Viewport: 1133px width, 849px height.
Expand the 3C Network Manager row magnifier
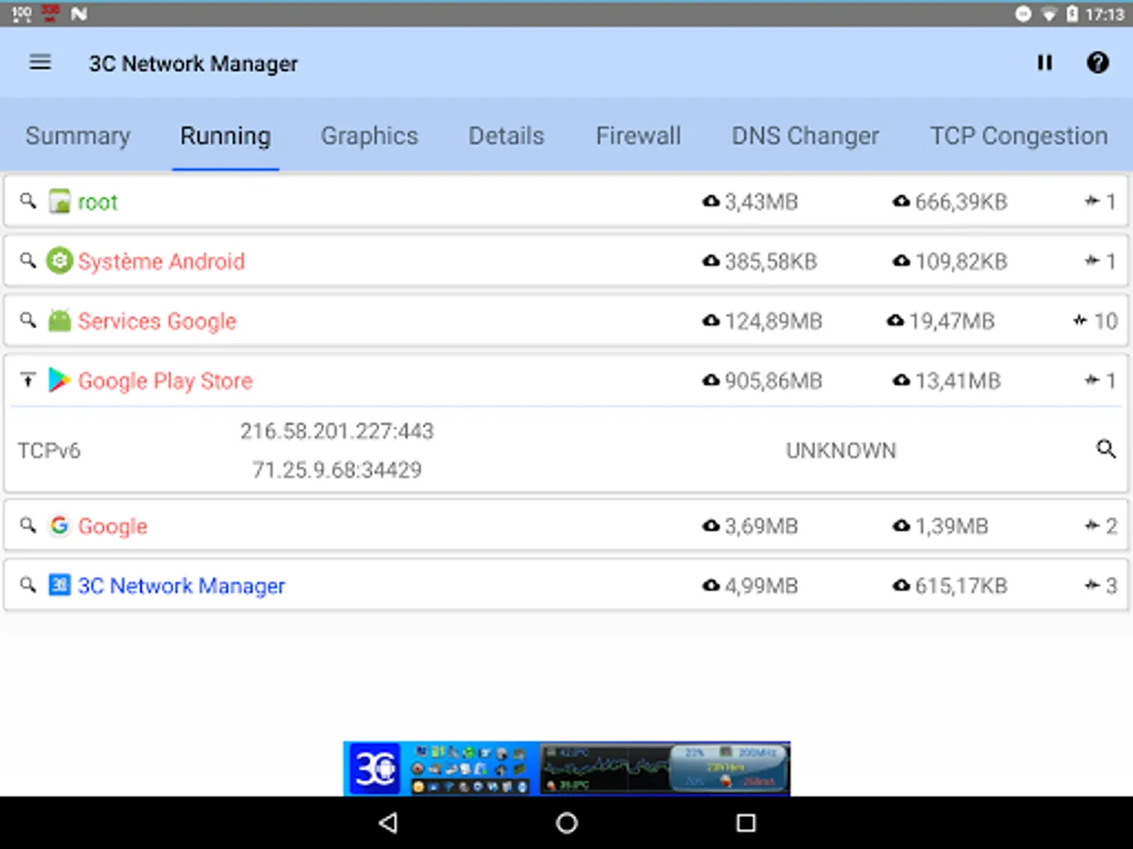tap(28, 585)
